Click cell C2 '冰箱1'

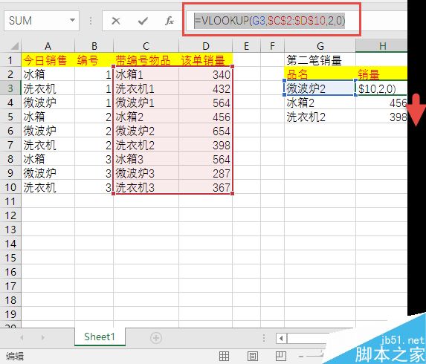click(146, 74)
